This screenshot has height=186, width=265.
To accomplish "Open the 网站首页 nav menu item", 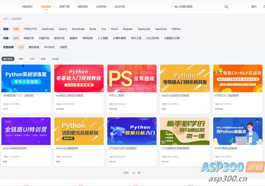I will (x=27, y=7).
